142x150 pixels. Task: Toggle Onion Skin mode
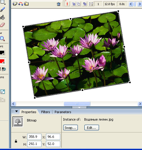point(74,4)
